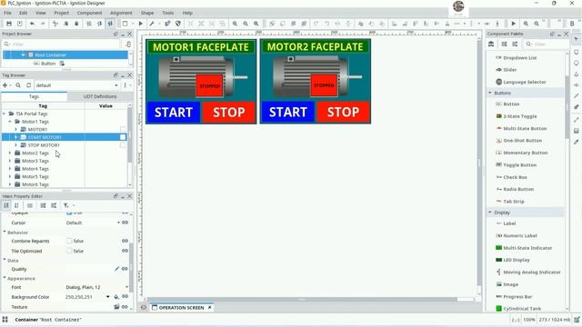Viewport: 582px width, 327px height.
Task: Open the Tools menu
Action: 167,13
